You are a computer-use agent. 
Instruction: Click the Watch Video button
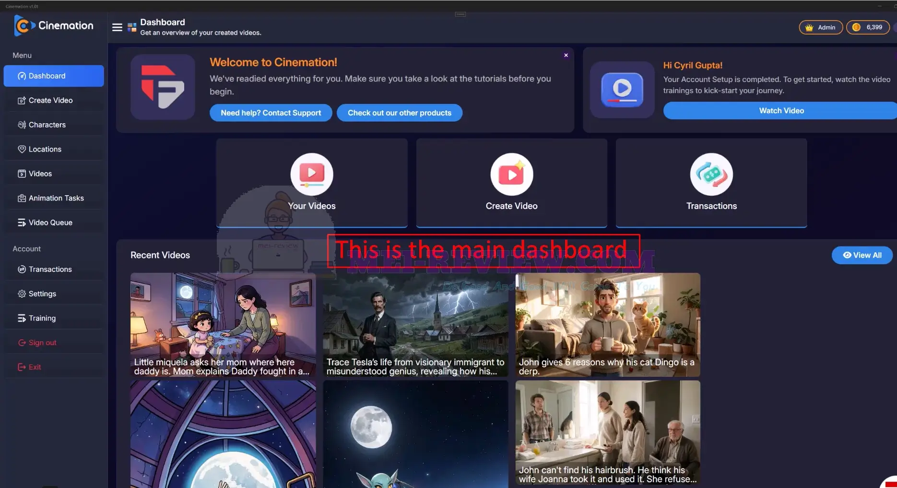pyautogui.click(x=780, y=111)
